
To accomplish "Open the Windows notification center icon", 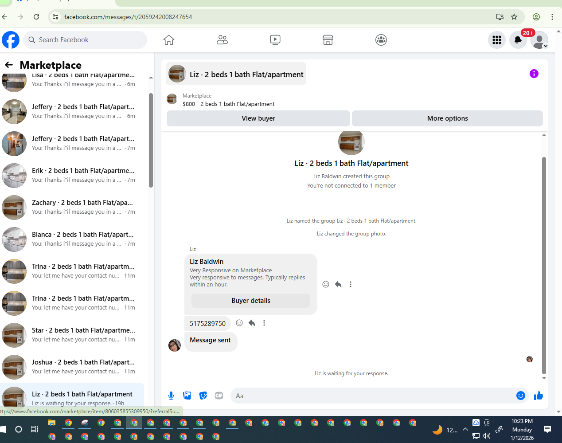I will tap(547, 429).
